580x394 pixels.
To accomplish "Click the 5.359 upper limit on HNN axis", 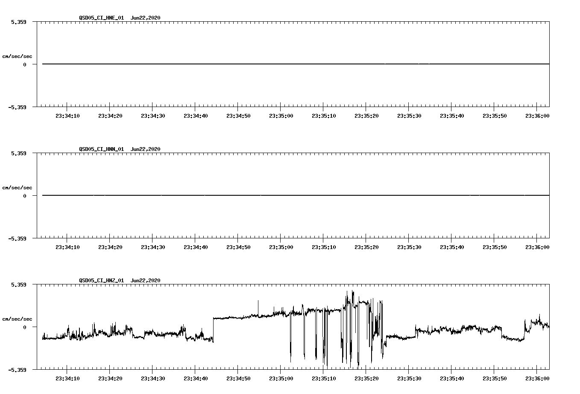I will point(19,153).
